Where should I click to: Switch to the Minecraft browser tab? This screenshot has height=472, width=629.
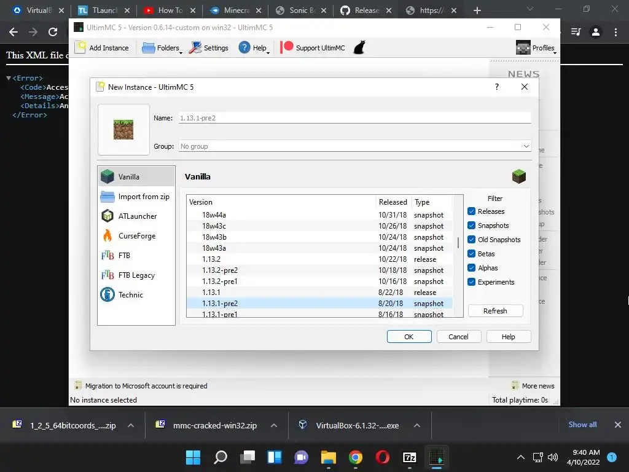[x=236, y=10]
